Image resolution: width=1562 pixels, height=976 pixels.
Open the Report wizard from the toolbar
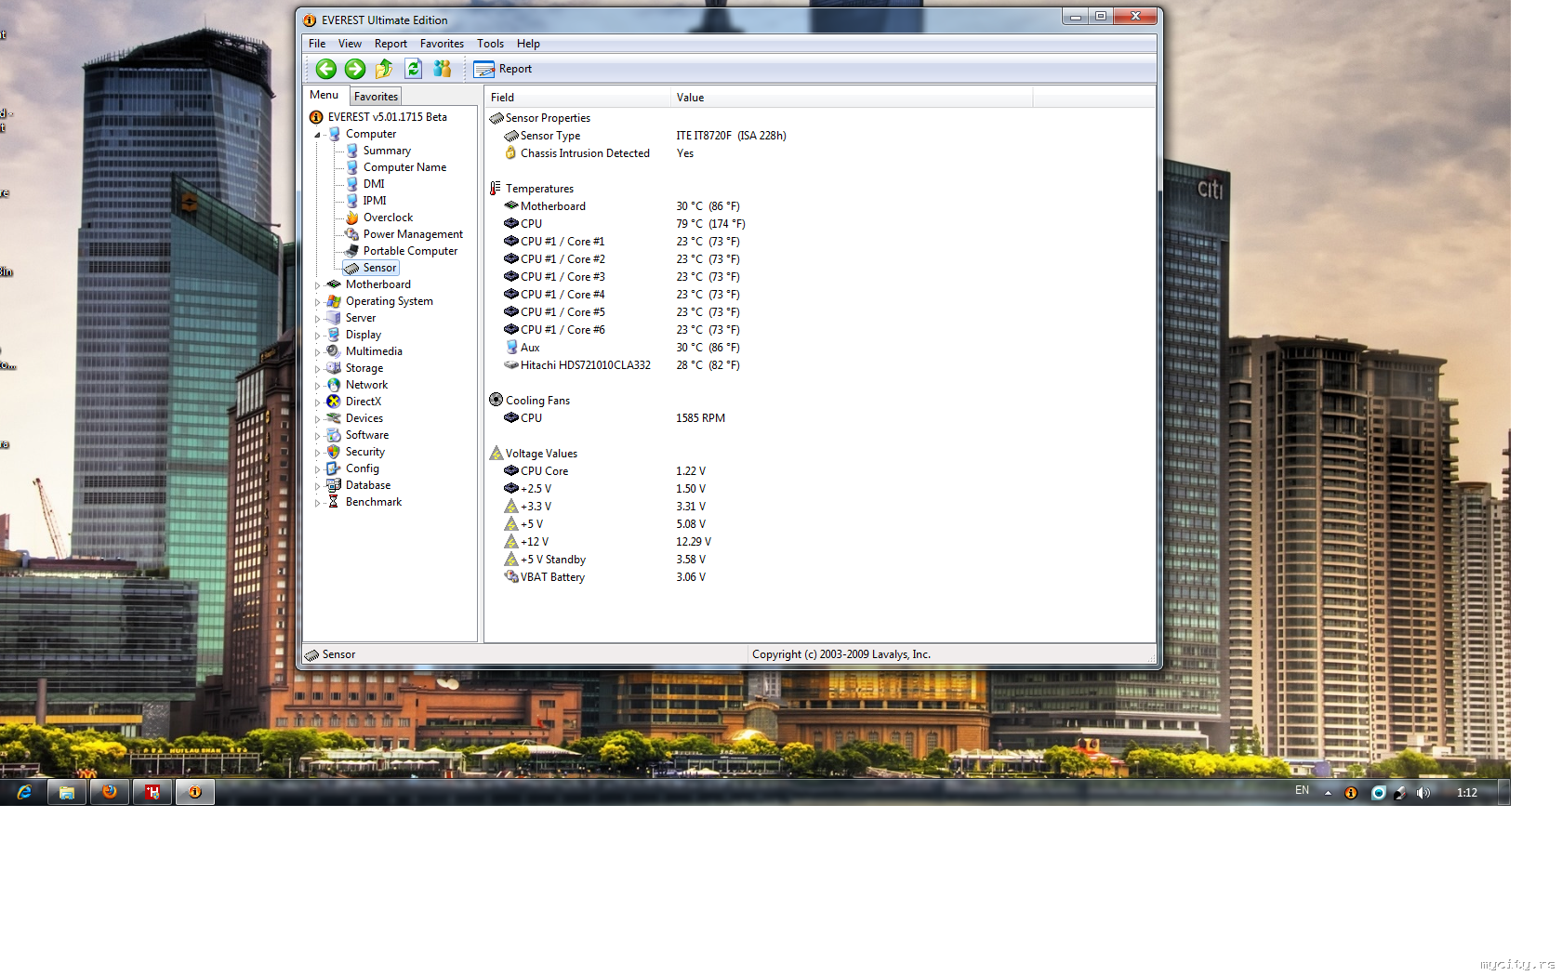(x=503, y=69)
